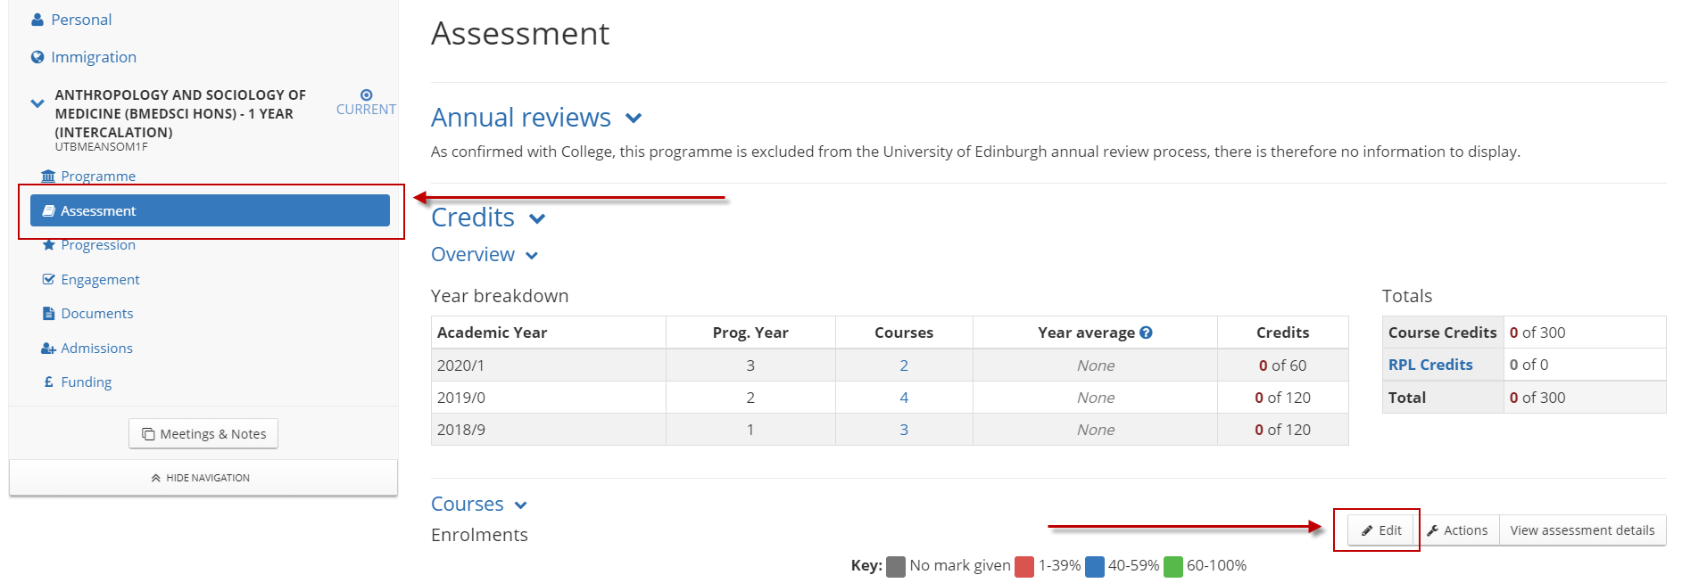Edit the course enrolments
Viewport: 1682px width, 583px height.
click(1381, 530)
